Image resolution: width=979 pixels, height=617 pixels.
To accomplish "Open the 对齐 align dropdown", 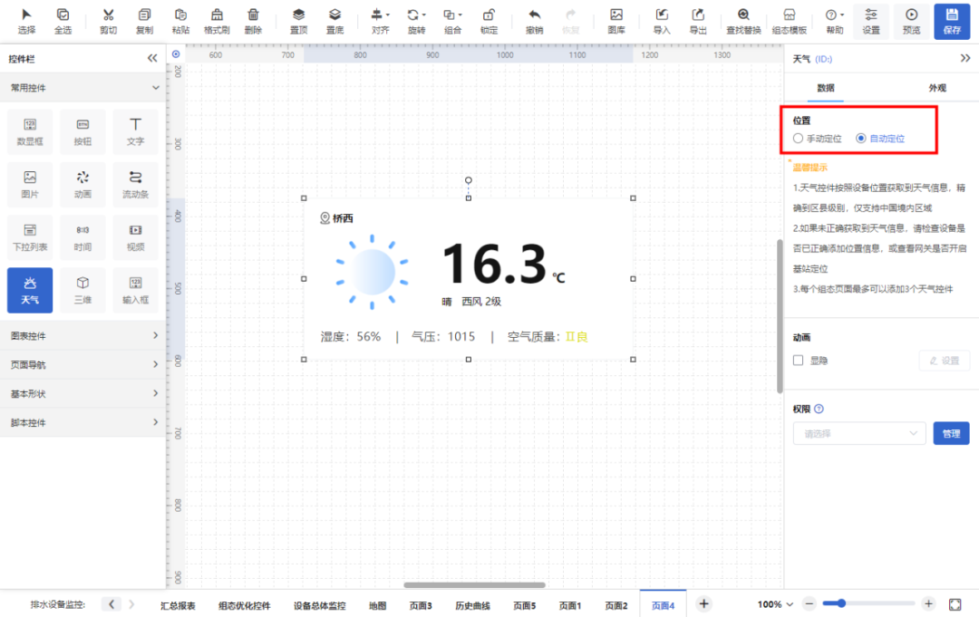I will click(x=380, y=21).
